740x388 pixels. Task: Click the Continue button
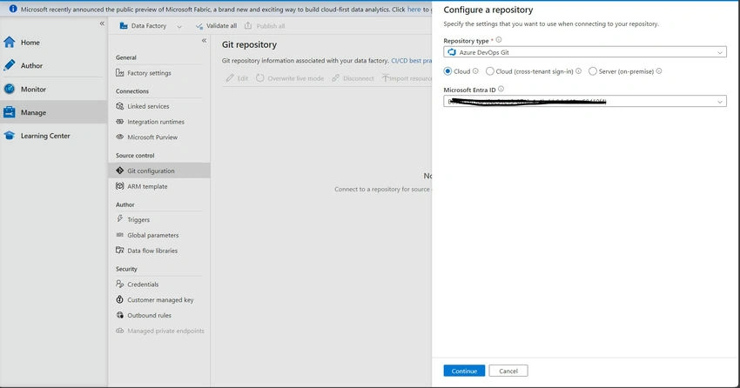464,371
